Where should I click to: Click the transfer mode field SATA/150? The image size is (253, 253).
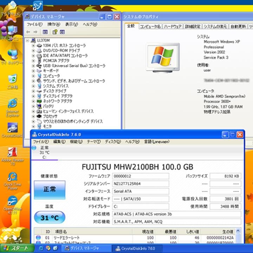click(141, 199)
